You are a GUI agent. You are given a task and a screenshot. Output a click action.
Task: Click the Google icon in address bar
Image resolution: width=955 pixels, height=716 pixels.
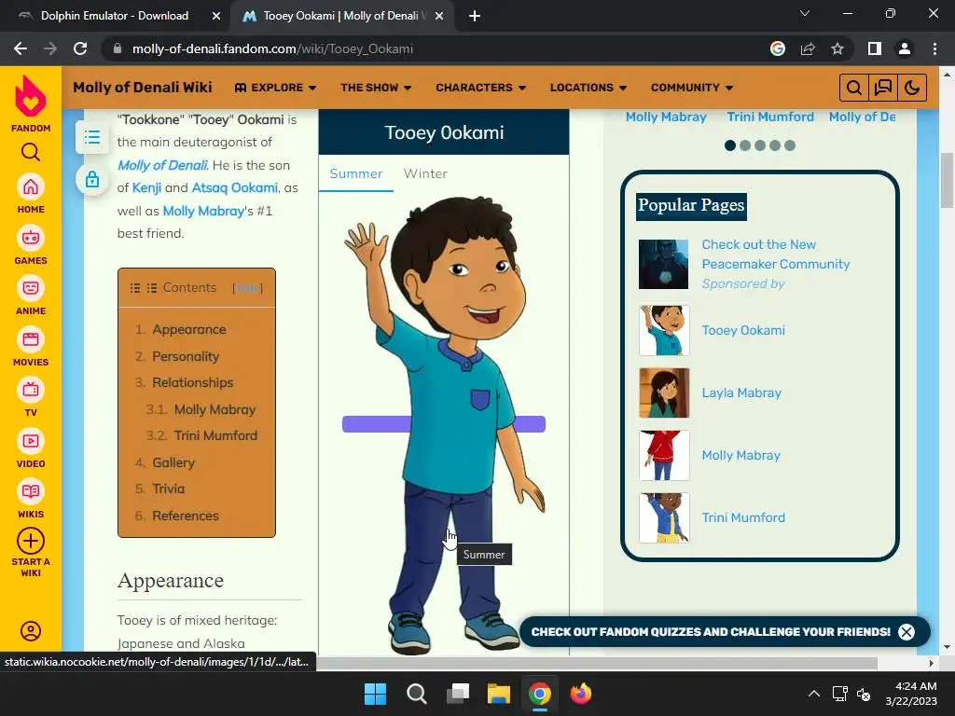point(778,48)
